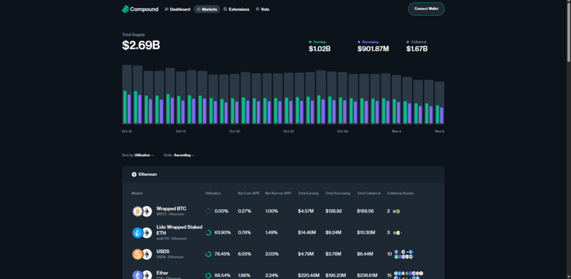Image resolution: width=571 pixels, height=279 pixels.
Task: Click the USDS market coin icon
Action: coord(138,254)
